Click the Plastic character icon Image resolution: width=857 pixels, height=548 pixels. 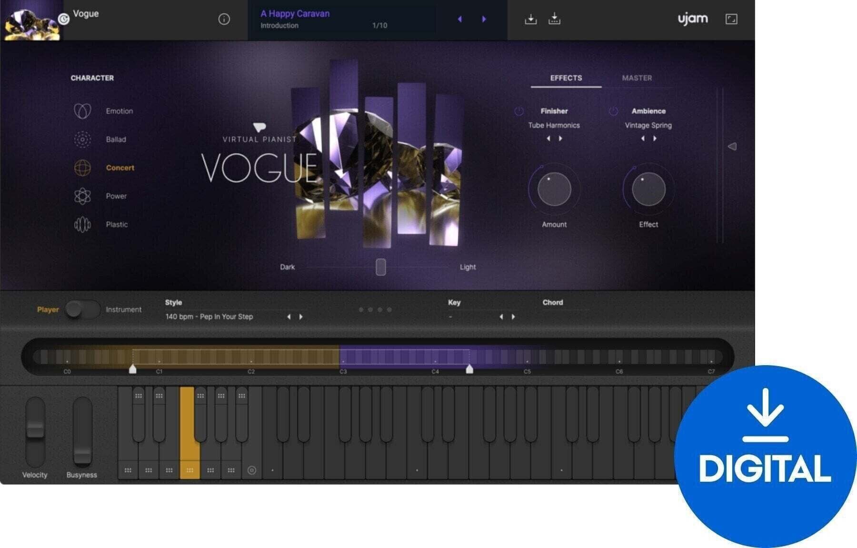(82, 224)
